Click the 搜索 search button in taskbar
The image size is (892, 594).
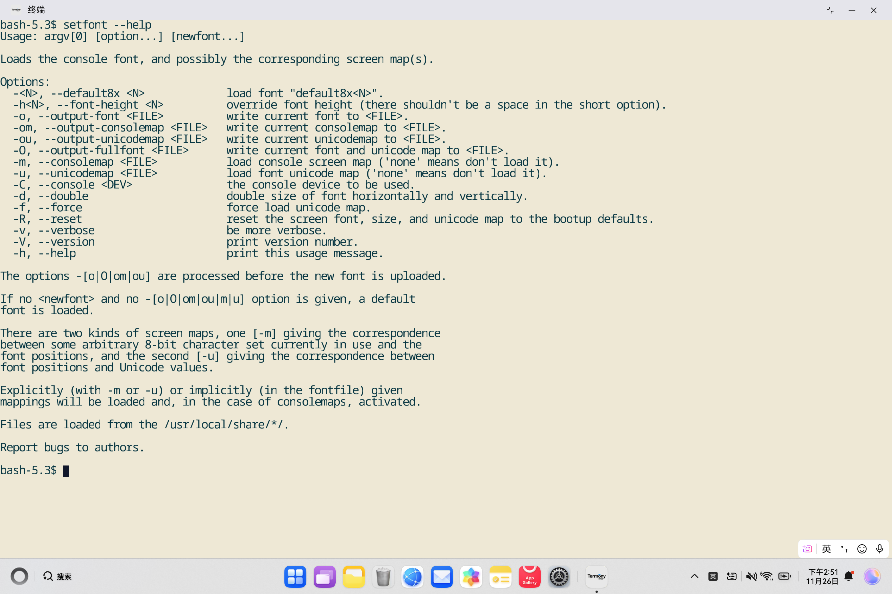pos(58,576)
